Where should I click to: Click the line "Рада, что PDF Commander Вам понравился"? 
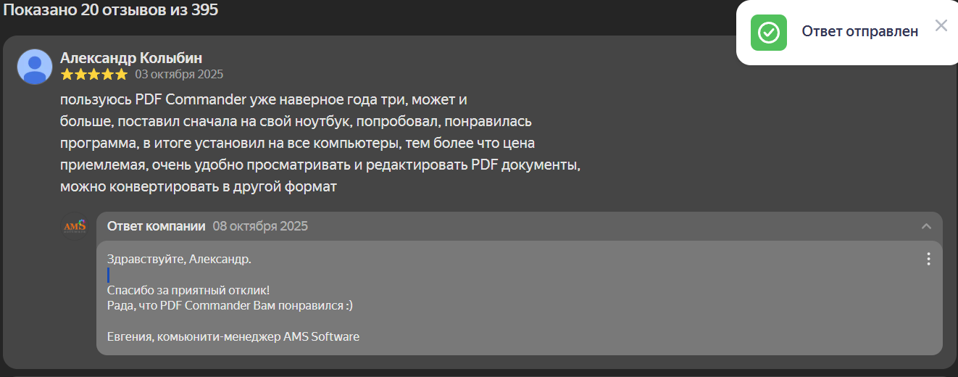(229, 305)
